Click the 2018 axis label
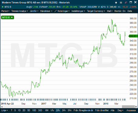This screenshot has width=138, height=113. tap(106, 104)
